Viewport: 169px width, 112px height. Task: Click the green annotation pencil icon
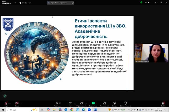click(5, 96)
